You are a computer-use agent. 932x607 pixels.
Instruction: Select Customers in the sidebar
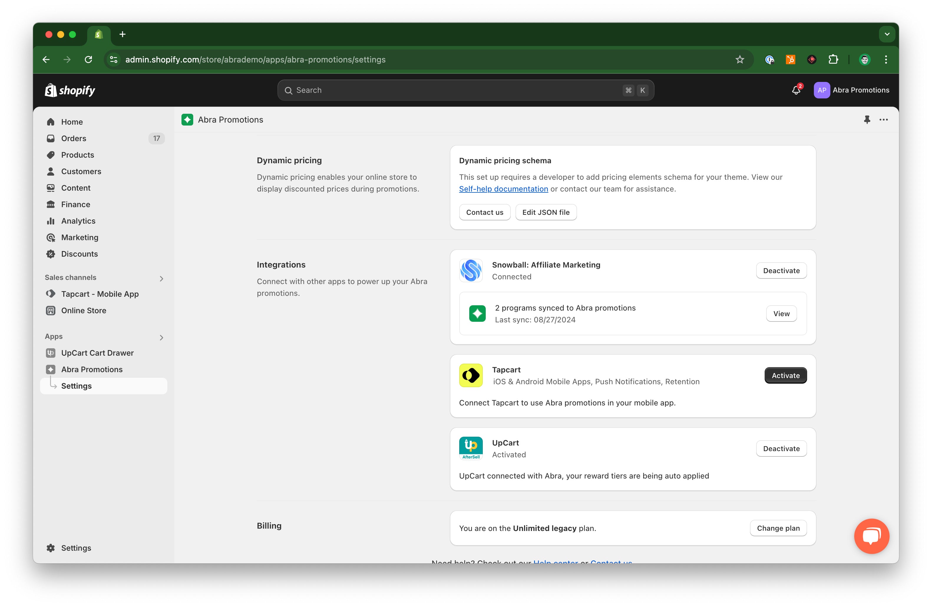click(x=104, y=171)
